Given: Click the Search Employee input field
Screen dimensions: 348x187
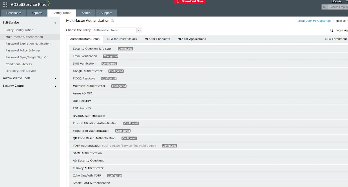Looking at the screenshot, I should point(338,7).
